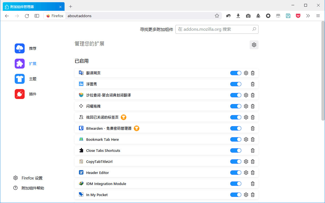Bookmark this page with the star icon
Viewport: 325px width, 203px height.
(217, 16)
